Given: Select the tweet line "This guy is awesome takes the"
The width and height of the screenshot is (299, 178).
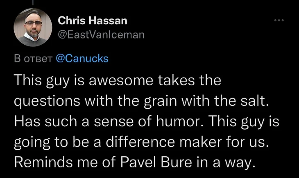Looking at the screenshot, I should (118, 80).
